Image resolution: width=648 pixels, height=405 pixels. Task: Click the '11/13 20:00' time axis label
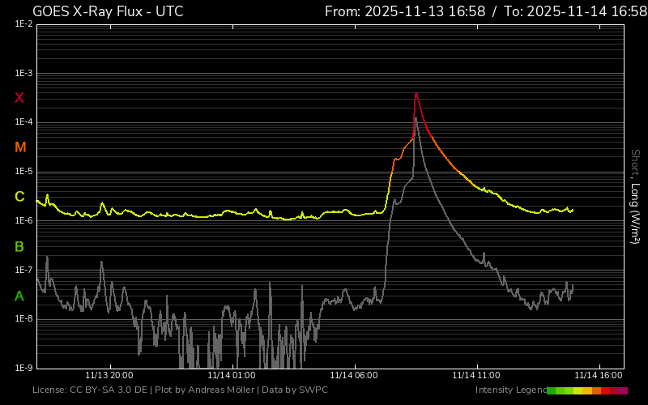[109, 375]
